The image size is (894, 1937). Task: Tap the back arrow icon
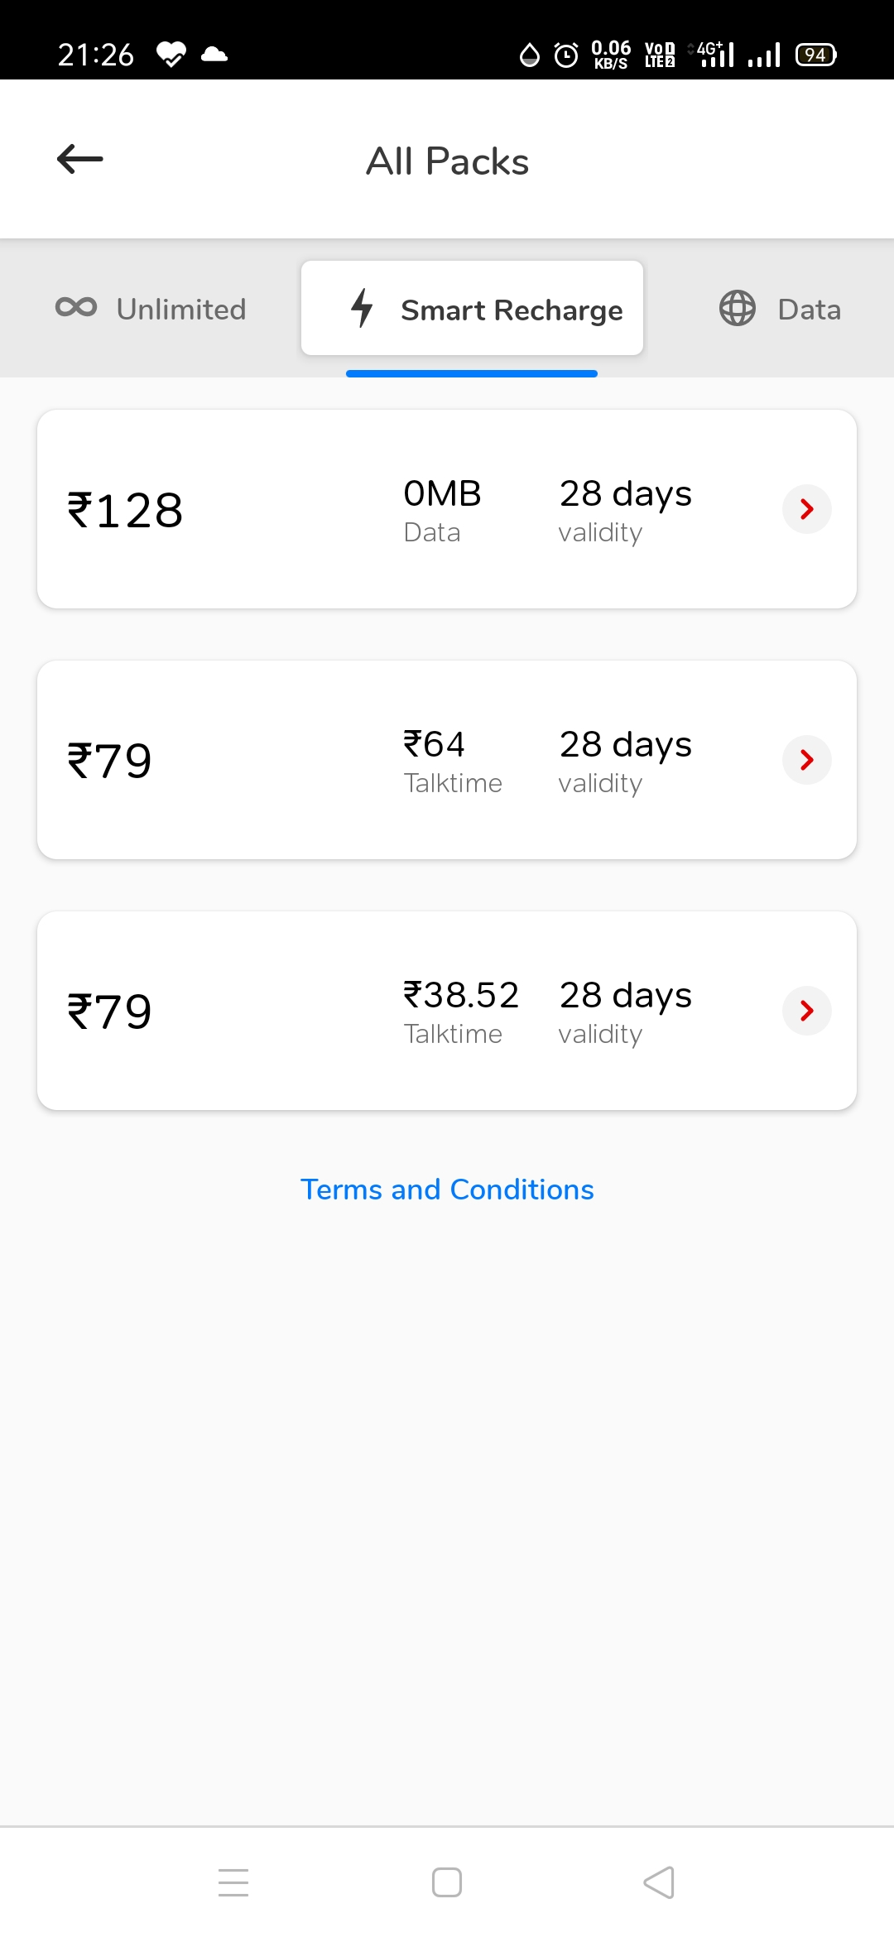coord(80,159)
